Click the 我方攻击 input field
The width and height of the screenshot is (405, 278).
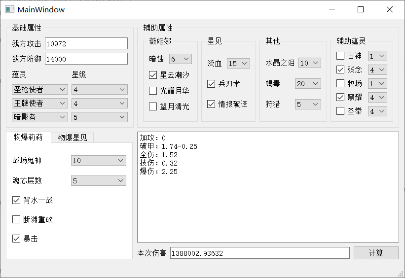(x=86, y=44)
